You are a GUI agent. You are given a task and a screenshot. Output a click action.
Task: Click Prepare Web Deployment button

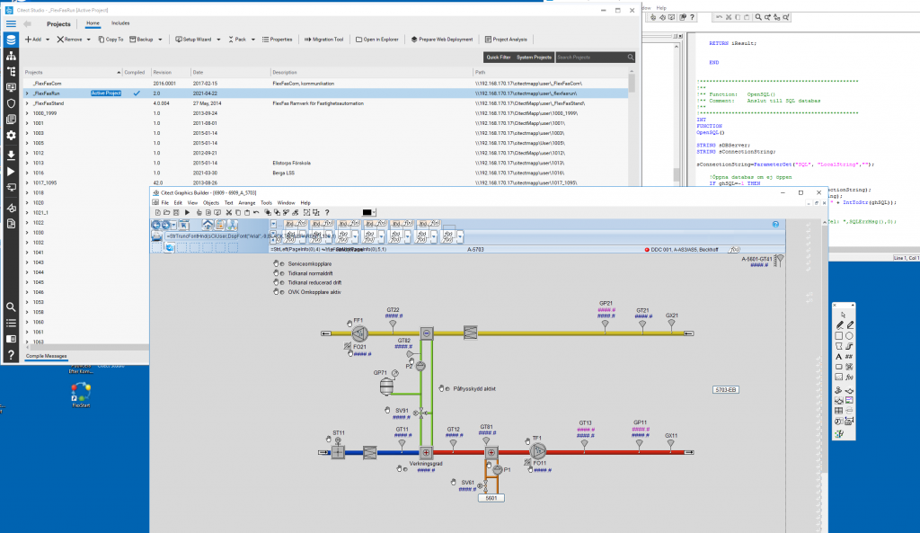[442, 40]
